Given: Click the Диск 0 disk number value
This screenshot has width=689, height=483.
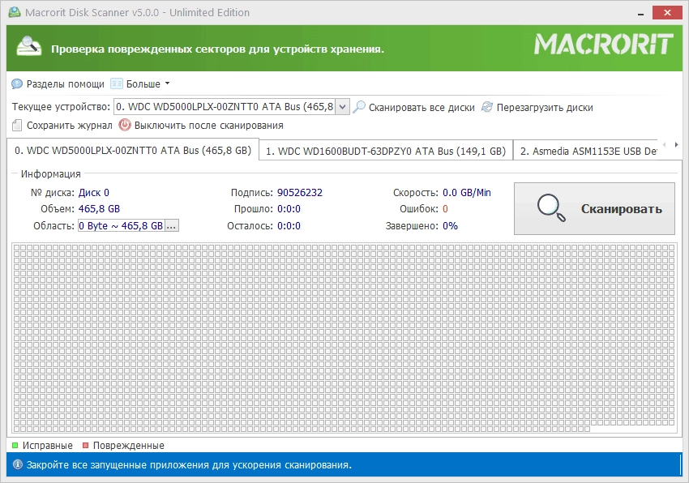Looking at the screenshot, I should click(93, 193).
